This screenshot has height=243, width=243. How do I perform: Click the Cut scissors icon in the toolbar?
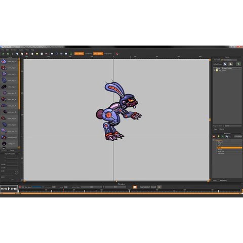[13, 54]
